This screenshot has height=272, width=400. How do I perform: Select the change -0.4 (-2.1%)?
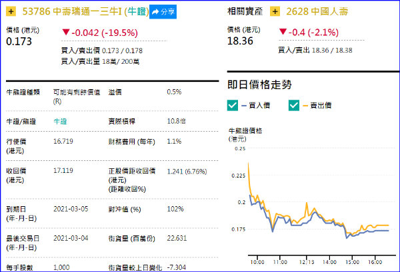tap(313, 33)
